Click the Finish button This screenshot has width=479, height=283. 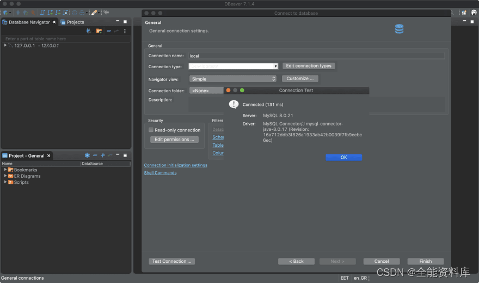(426, 261)
